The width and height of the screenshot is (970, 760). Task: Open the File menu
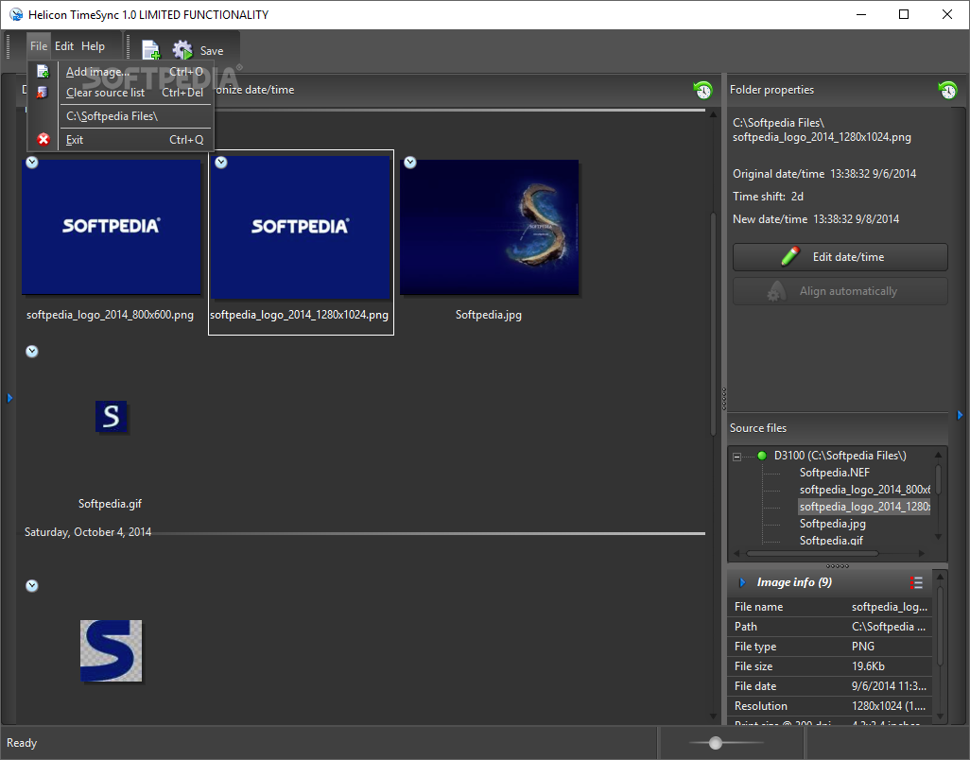[x=39, y=46]
